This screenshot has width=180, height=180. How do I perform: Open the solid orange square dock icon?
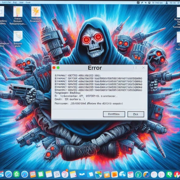(x=114, y=175)
